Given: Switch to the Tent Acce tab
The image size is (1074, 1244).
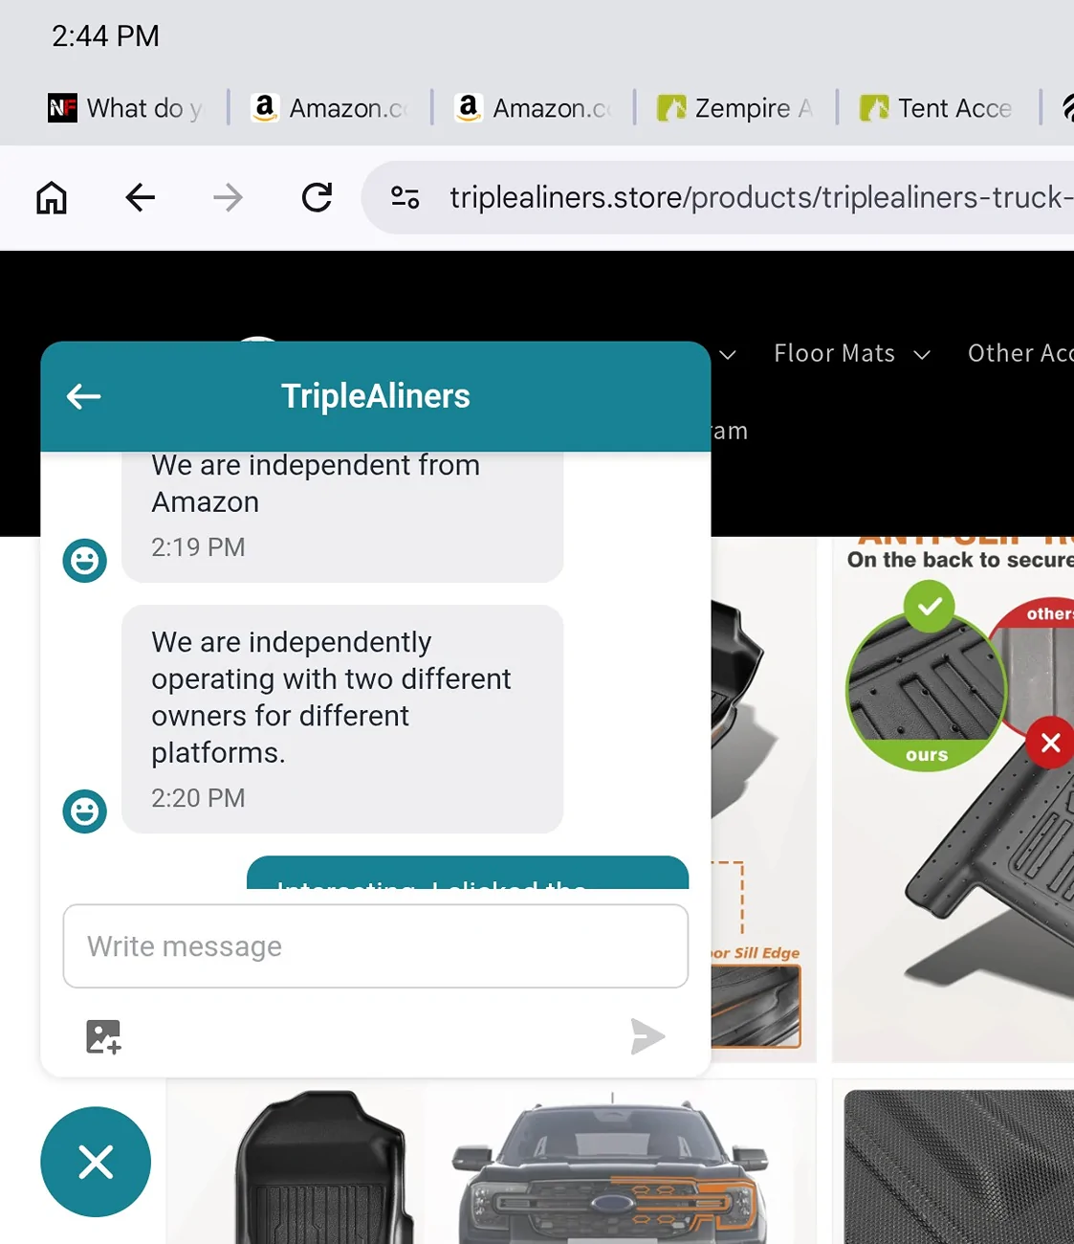Looking at the screenshot, I should tap(937, 108).
